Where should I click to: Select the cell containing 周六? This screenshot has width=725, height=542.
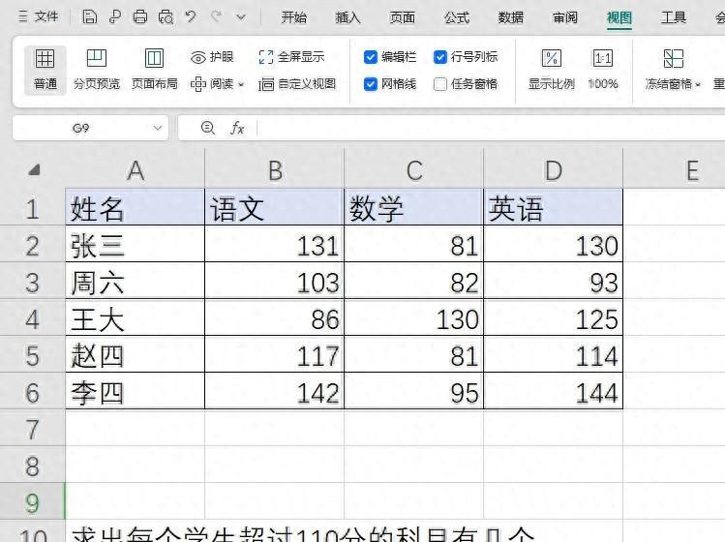[x=135, y=282]
